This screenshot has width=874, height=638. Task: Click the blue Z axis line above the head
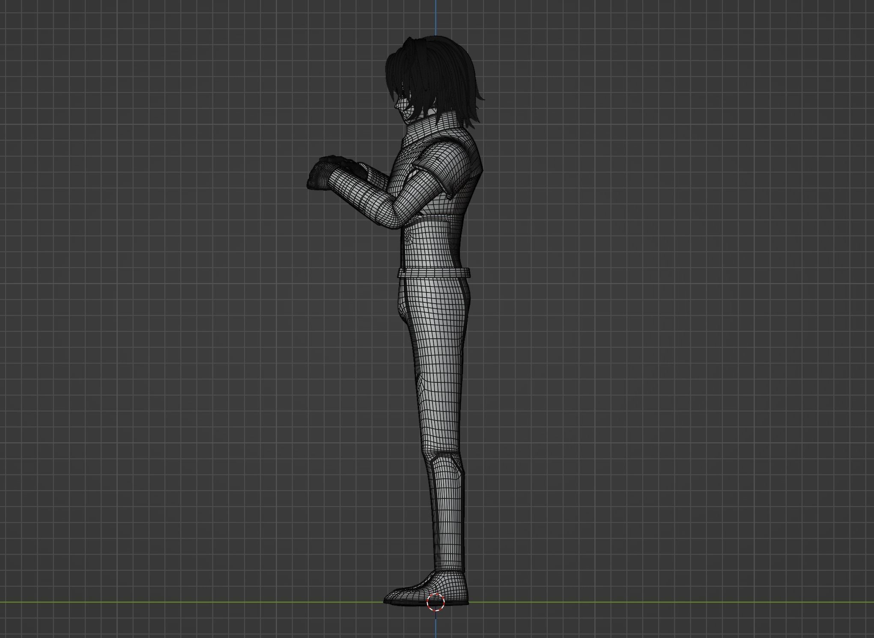click(436, 17)
